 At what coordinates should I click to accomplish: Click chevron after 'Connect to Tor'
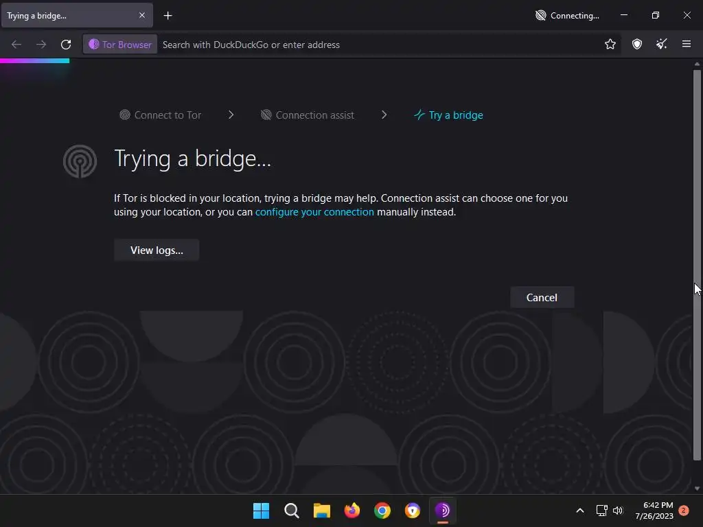[x=231, y=115]
